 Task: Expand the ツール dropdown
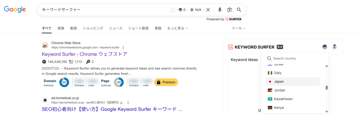coord(238,28)
